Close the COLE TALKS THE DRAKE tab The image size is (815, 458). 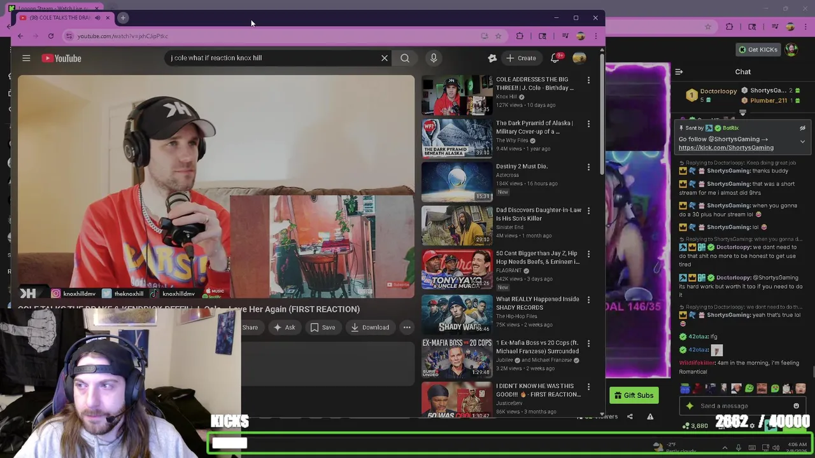tap(108, 18)
